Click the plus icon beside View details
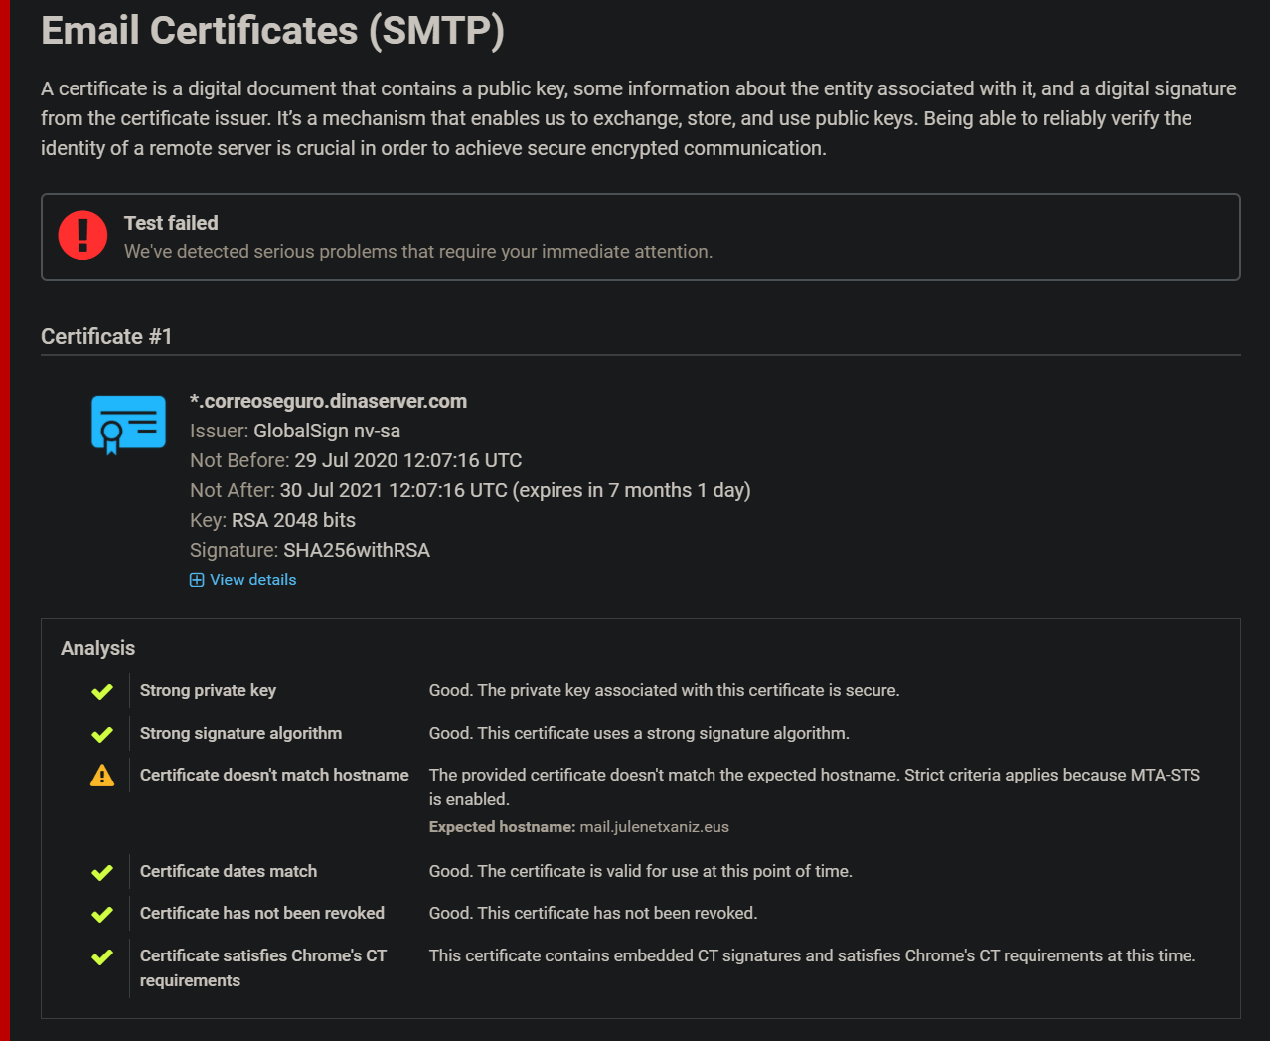The width and height of the screenshot is (1270, 1041). pos(196,579)
